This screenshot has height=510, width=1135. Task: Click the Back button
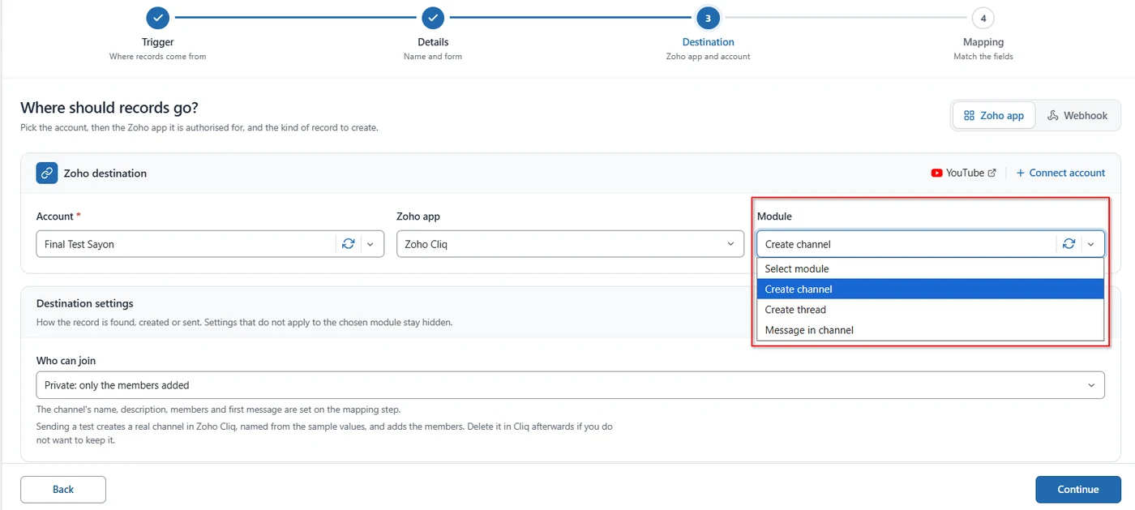click(x=63, y=490)
